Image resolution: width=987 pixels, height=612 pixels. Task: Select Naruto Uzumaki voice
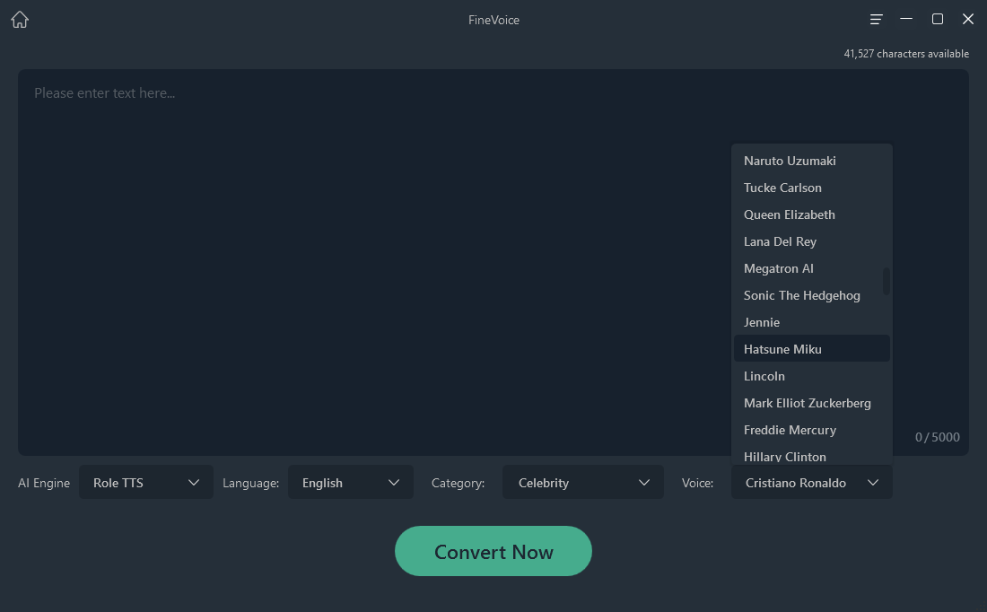pyautogui.click(x=811, y=161)
